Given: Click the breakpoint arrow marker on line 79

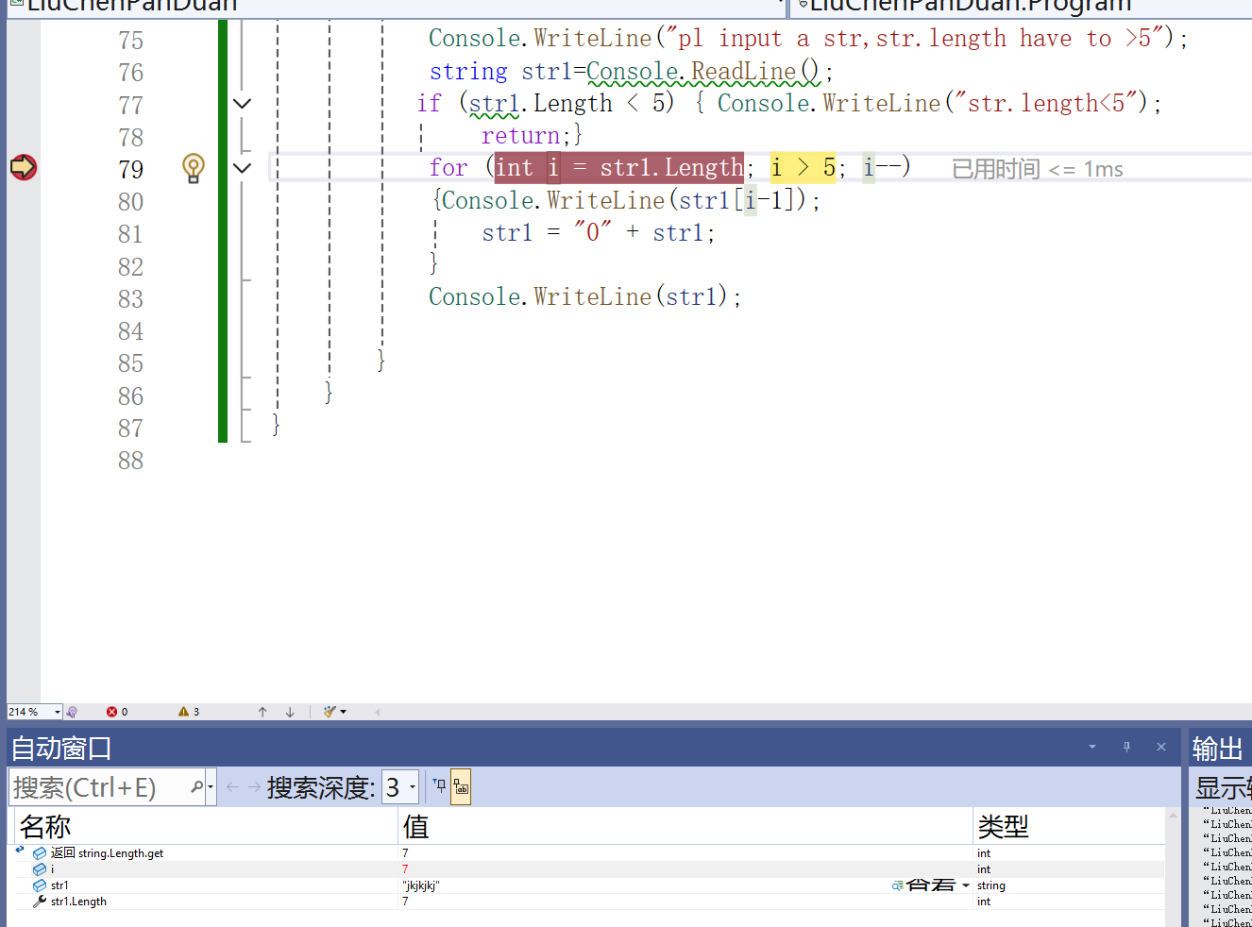Looking at the screenshot, I should 23,167.
